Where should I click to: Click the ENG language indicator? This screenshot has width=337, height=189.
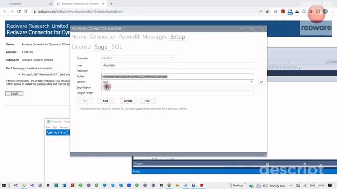point(312,185)
